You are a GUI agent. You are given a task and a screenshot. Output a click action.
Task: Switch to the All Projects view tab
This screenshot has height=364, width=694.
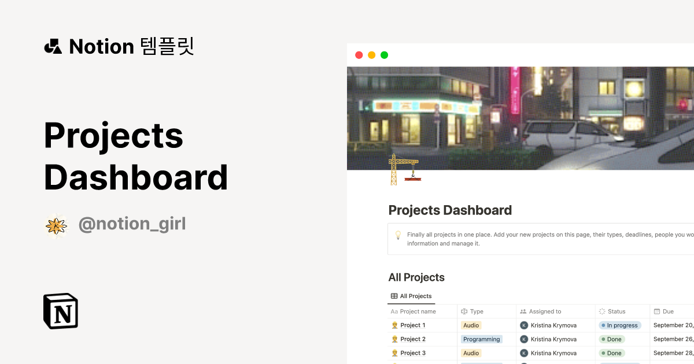pos(411,296)
